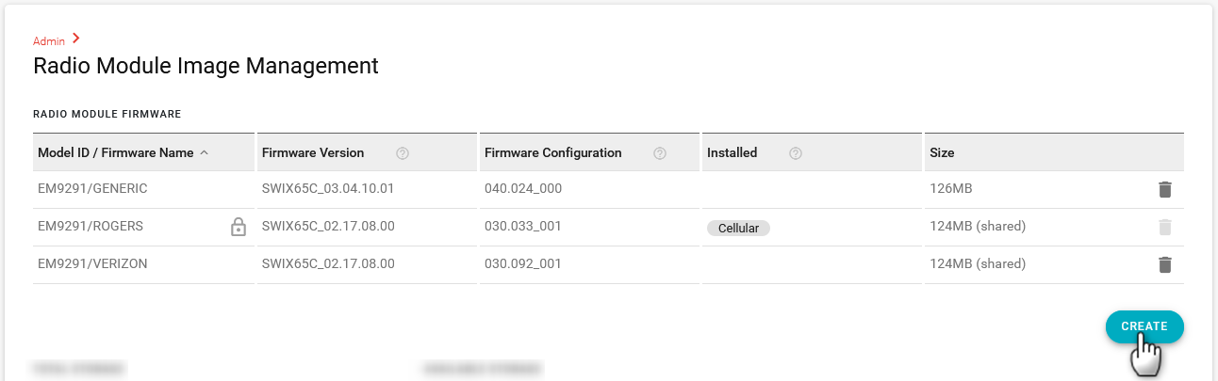Click the Cellular installed badge
Image resolution: width=1218 pixels, height=381 pixels.
738,228
